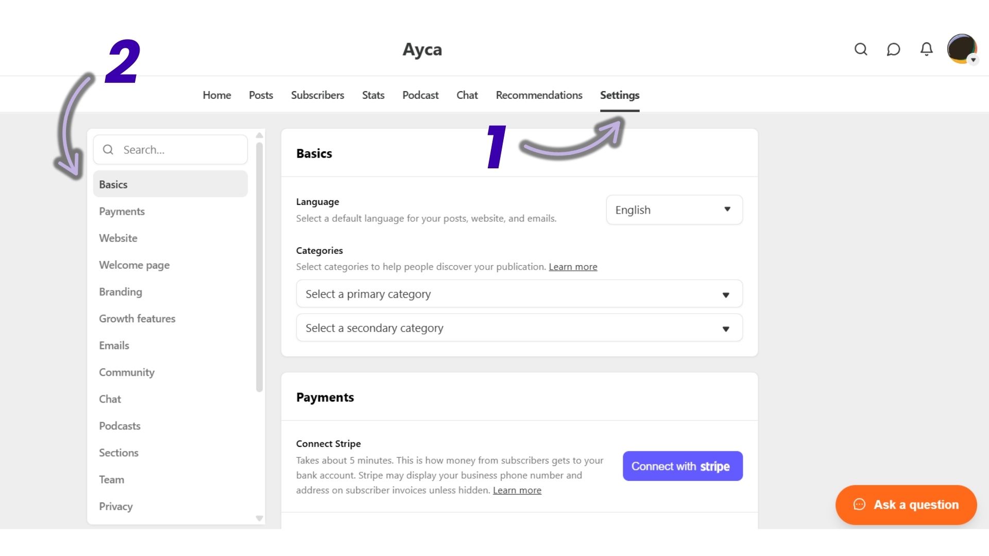Image resolution: width=989 pixels, height=556 pixels.
Task: Switch to the Subscribers tab
Action: tap(317, 95)
